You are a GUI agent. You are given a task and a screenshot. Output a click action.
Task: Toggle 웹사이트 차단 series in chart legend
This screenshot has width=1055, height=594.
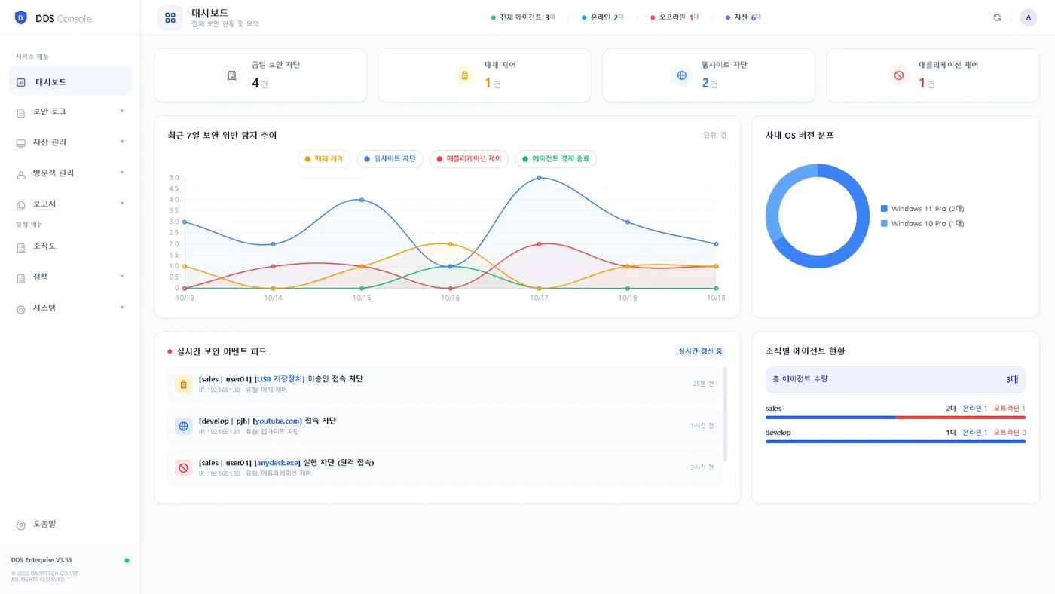pos(390,159)
